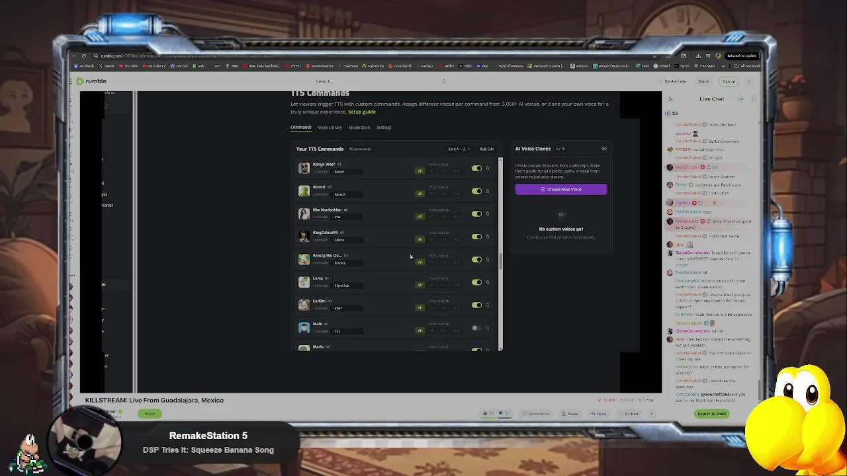Play the Larry voice preview speaker icon

click(327, 278)
